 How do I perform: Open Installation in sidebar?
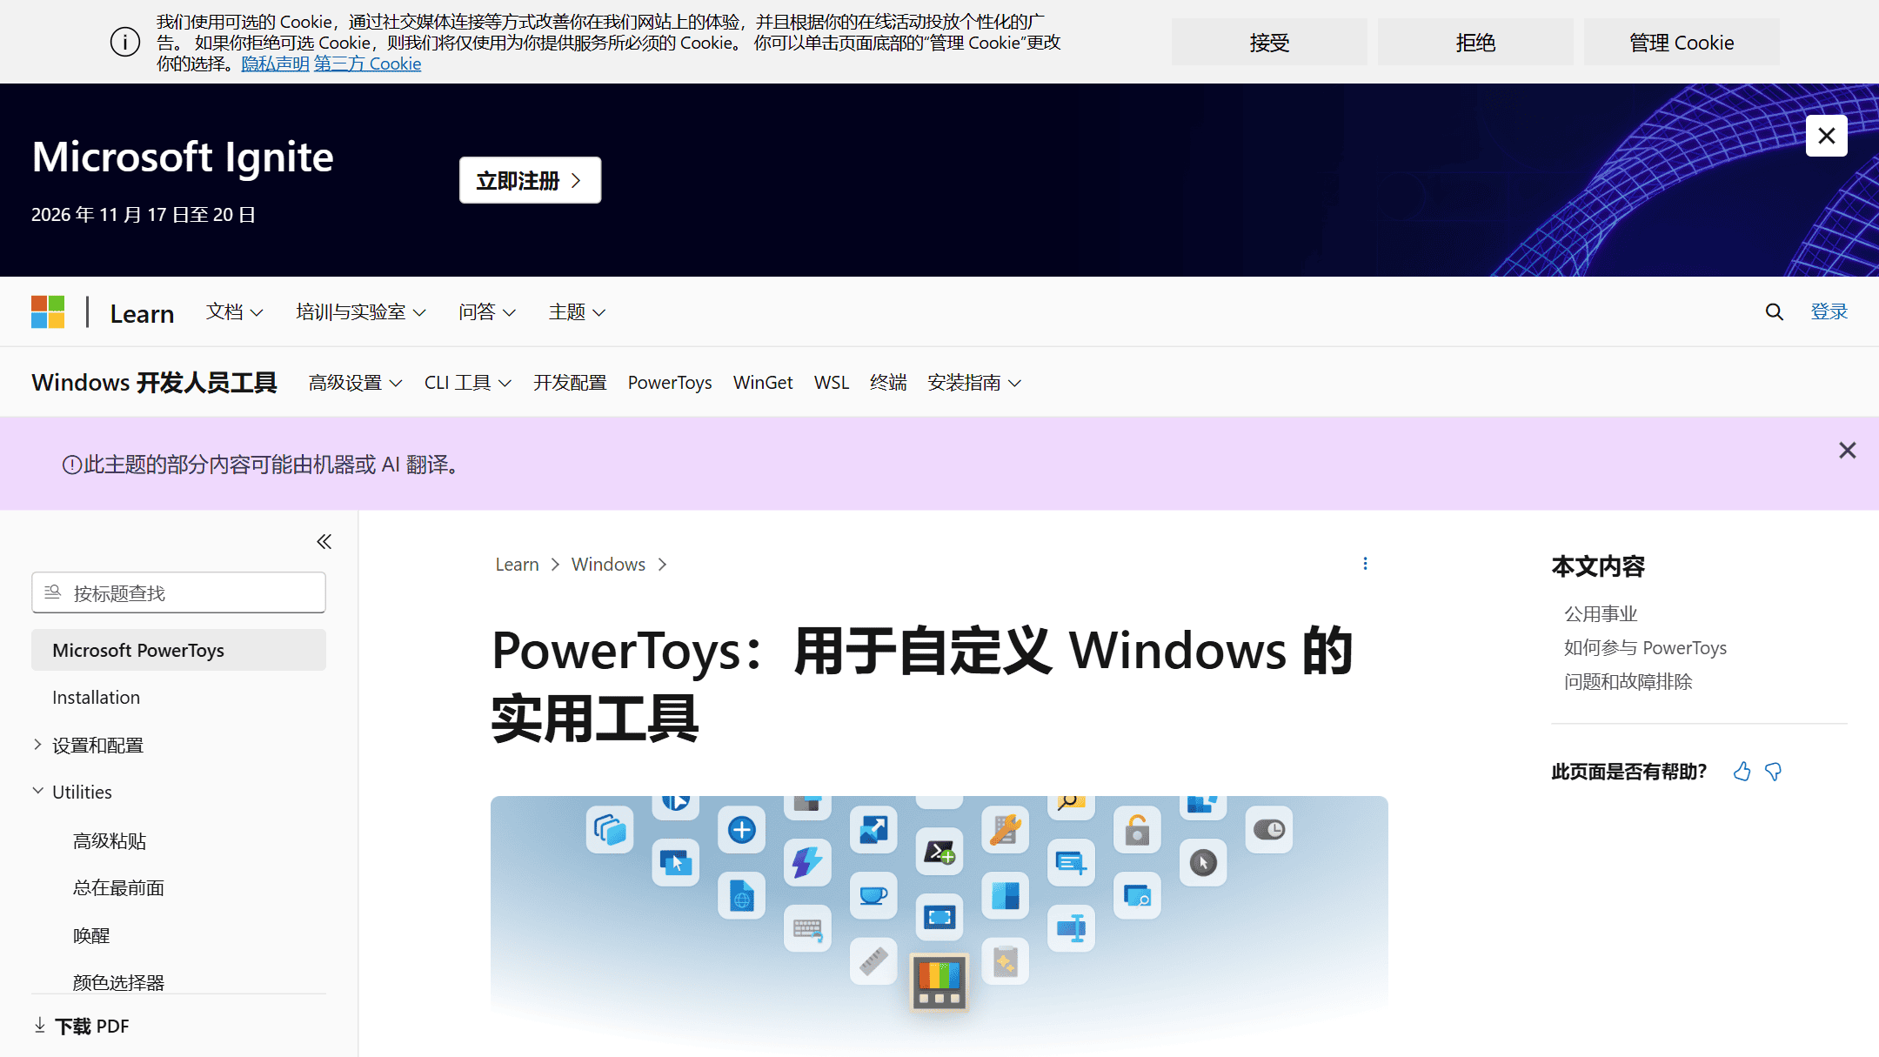pyautogui.click(x=96, y=698)
